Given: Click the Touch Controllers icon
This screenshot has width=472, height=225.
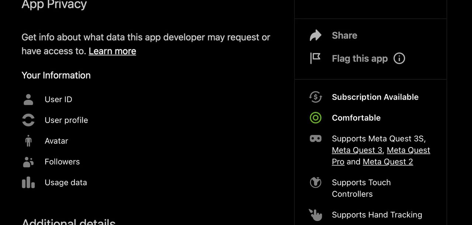Looking at the screenshot, I should coord(315,182).
